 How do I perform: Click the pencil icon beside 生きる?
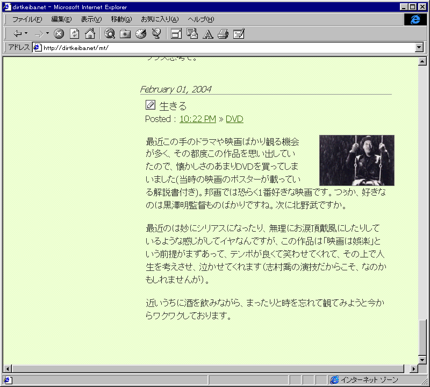[x=150, y=105]
